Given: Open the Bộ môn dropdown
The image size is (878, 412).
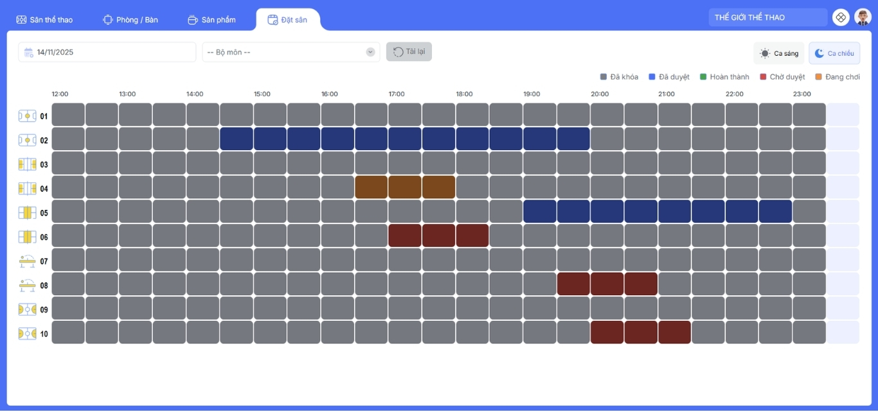Looking at the screenshot, I should 291,52.
